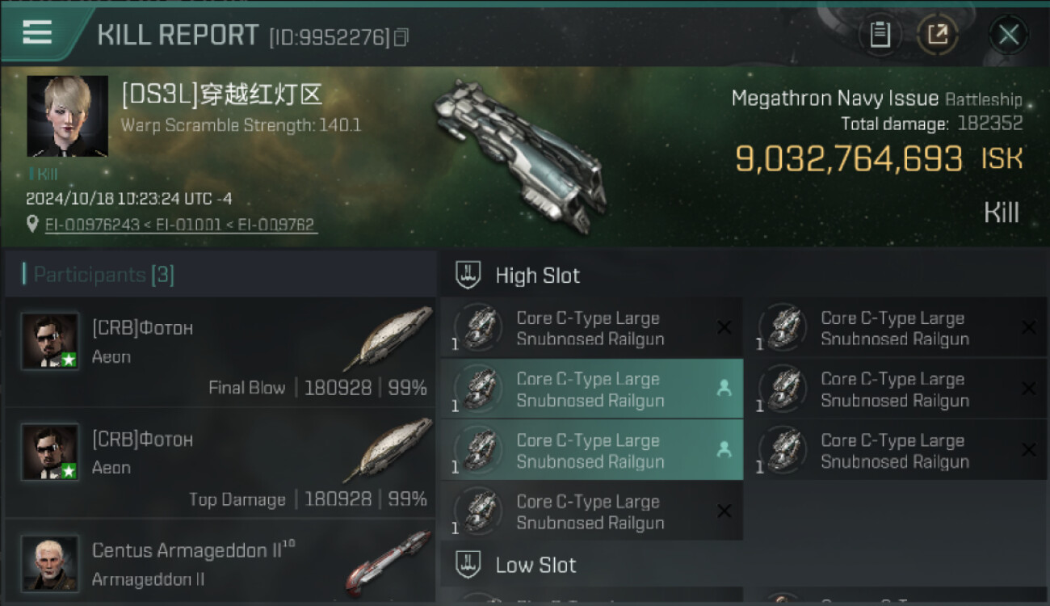Click the clipboard report icon
This screenshot has height=606, width=1050.
(880, 35)
